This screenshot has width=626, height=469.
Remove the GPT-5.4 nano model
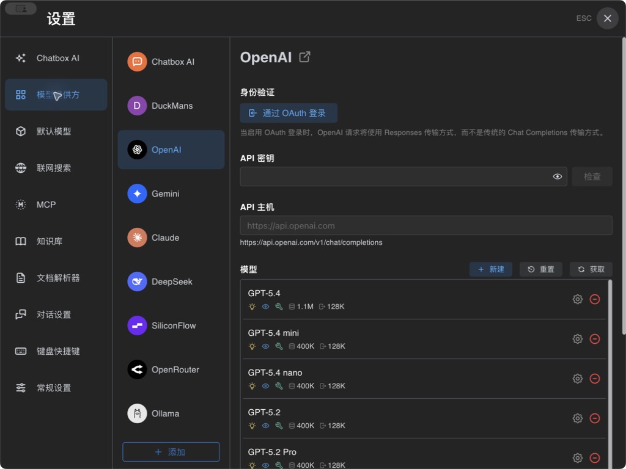pyautogui.click(x=595, y=379)
